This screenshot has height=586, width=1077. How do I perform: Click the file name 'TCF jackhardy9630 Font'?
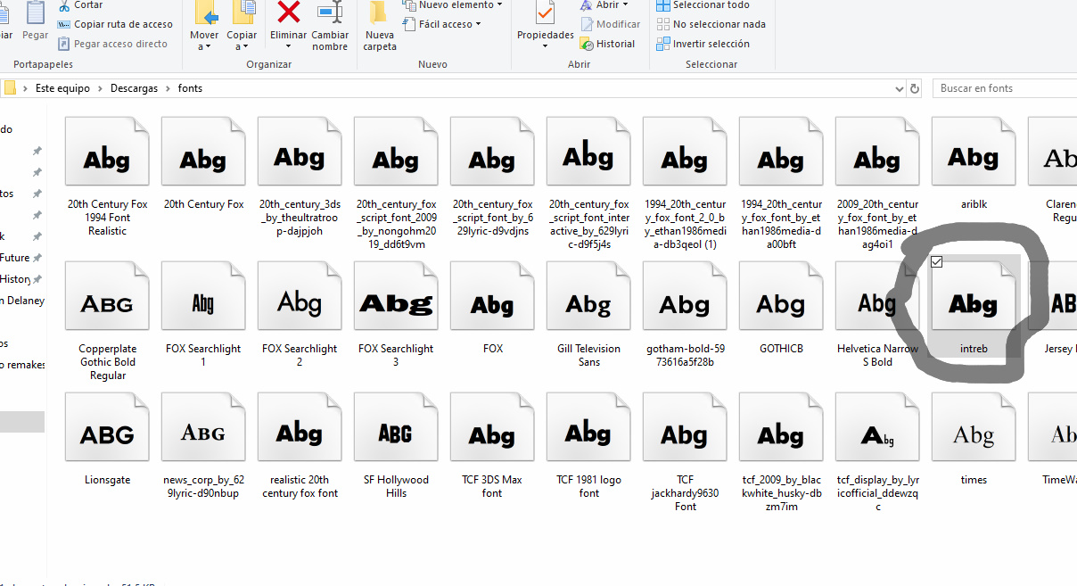pyautogui.click(x=686, y=493)
